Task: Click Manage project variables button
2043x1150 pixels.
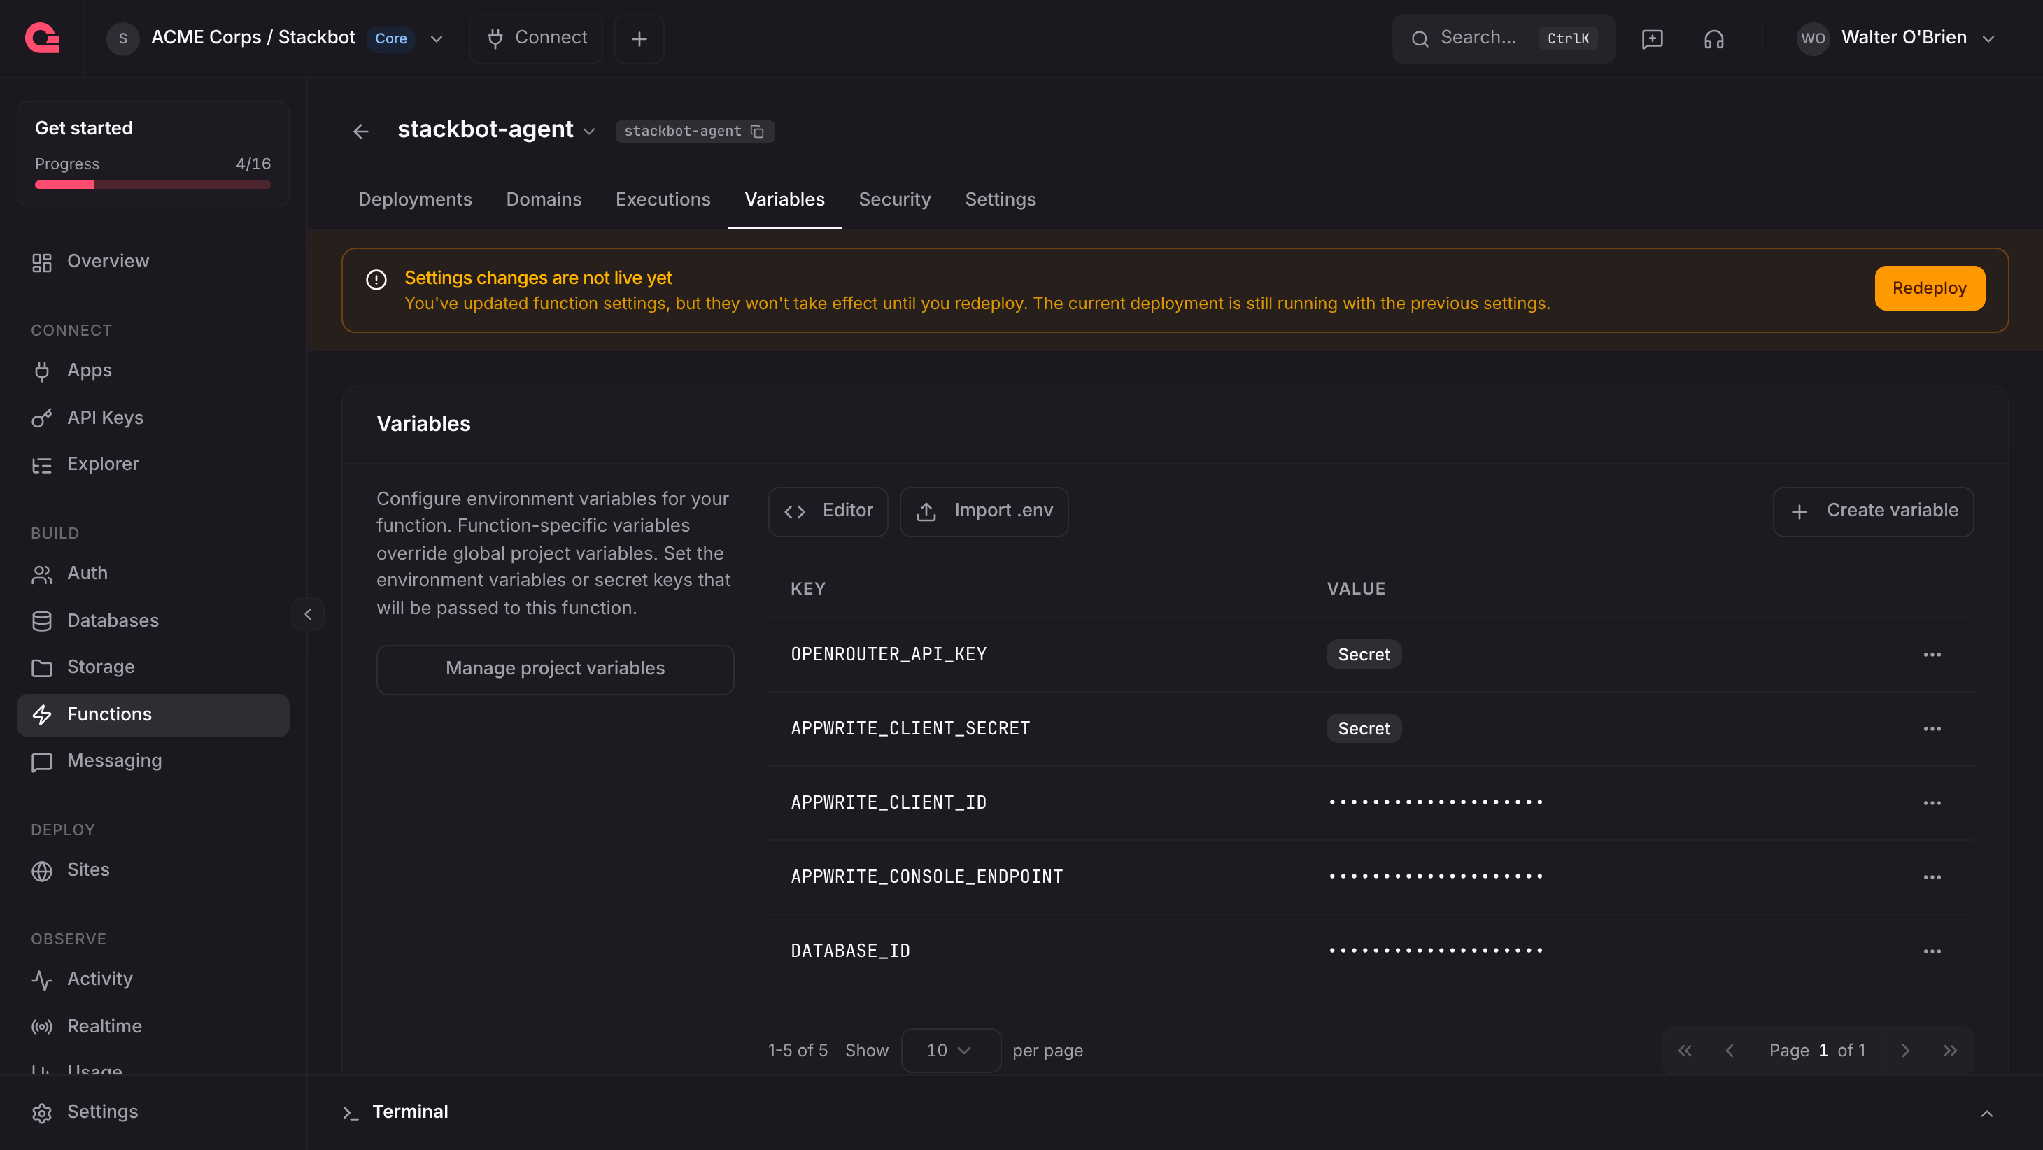Action: (554, 669)
